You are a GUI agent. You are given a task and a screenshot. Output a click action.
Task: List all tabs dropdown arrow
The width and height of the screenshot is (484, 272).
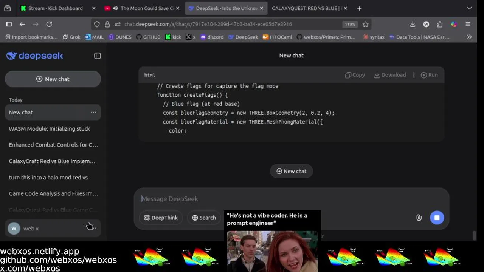tap(469, 8)
